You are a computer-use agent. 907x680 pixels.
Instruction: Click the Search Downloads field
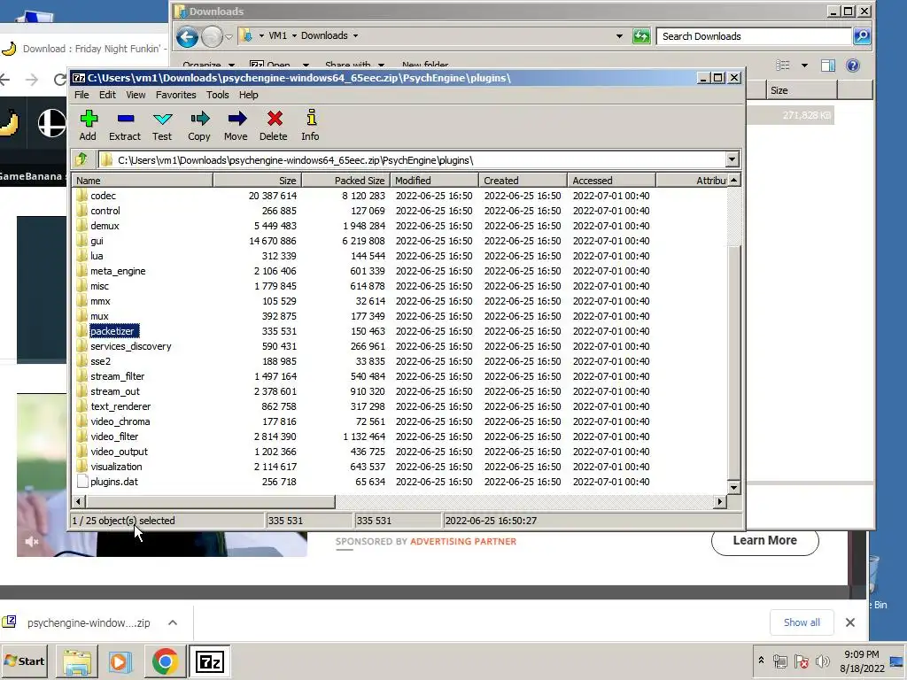[x=754, y=36]
